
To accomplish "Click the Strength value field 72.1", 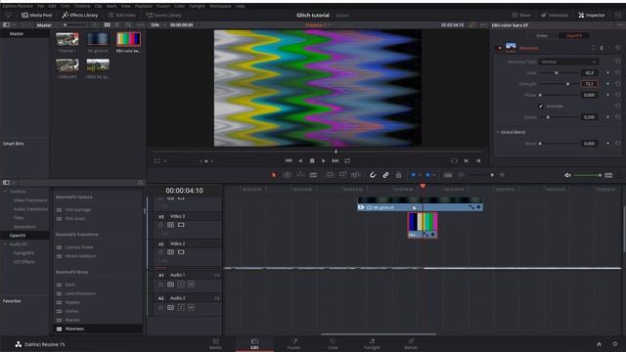I will tap(589, 84).
